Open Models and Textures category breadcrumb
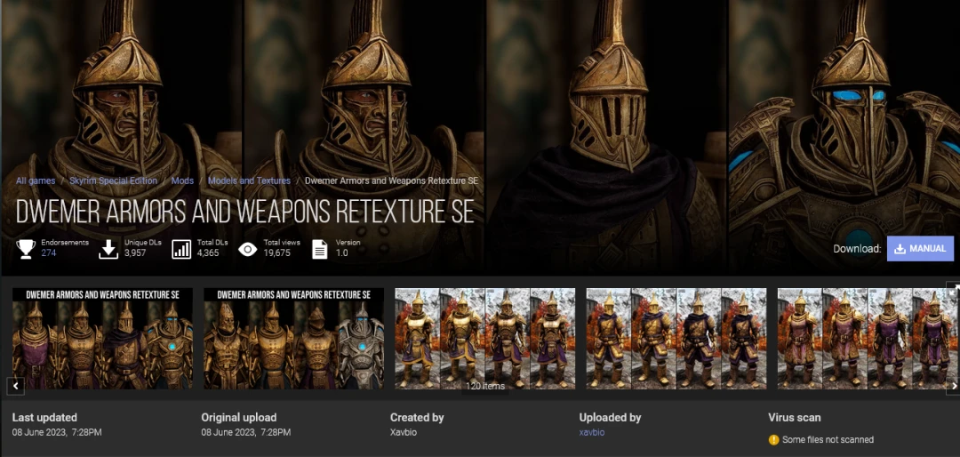The width and height of the screenshot is (960, 457). click(x=249, y=180)
